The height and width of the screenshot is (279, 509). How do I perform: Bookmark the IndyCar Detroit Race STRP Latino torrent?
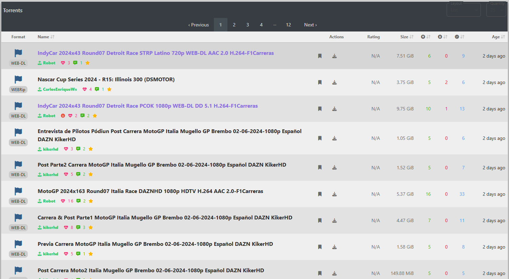[320, 56]
